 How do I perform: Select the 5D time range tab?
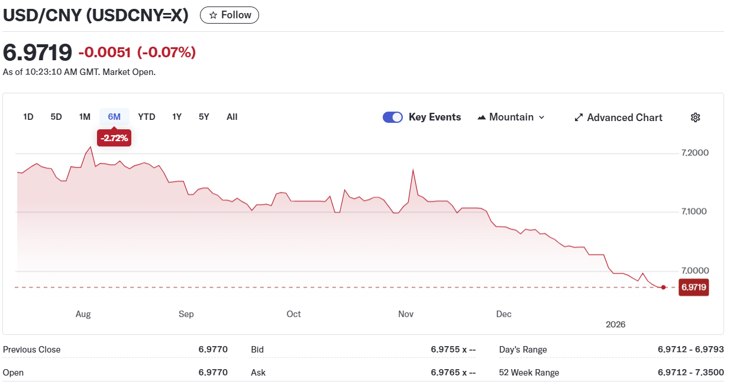click(x=56, y=117)
